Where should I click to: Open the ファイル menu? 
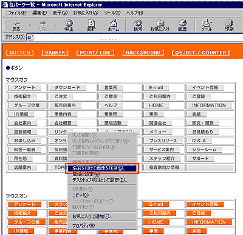(x=17, y=13)
